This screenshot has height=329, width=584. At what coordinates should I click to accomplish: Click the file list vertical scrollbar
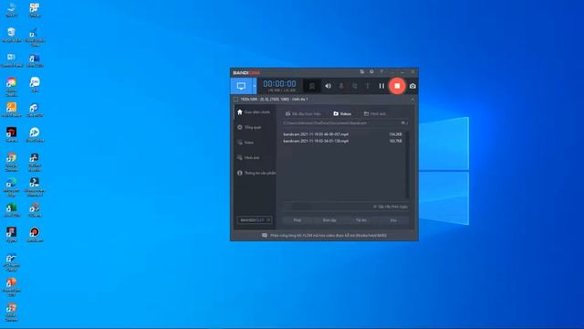407,164
